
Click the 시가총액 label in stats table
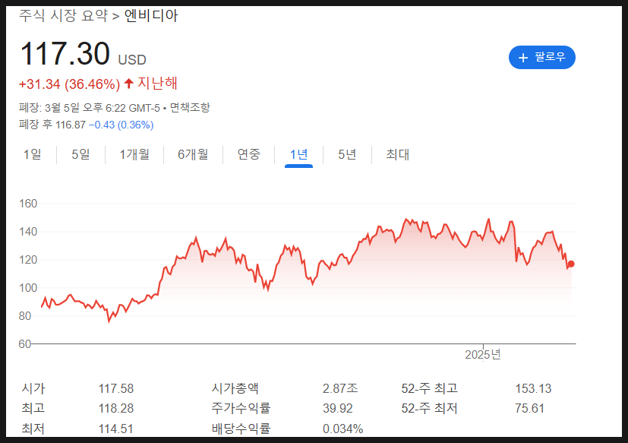tap(235, 389)
